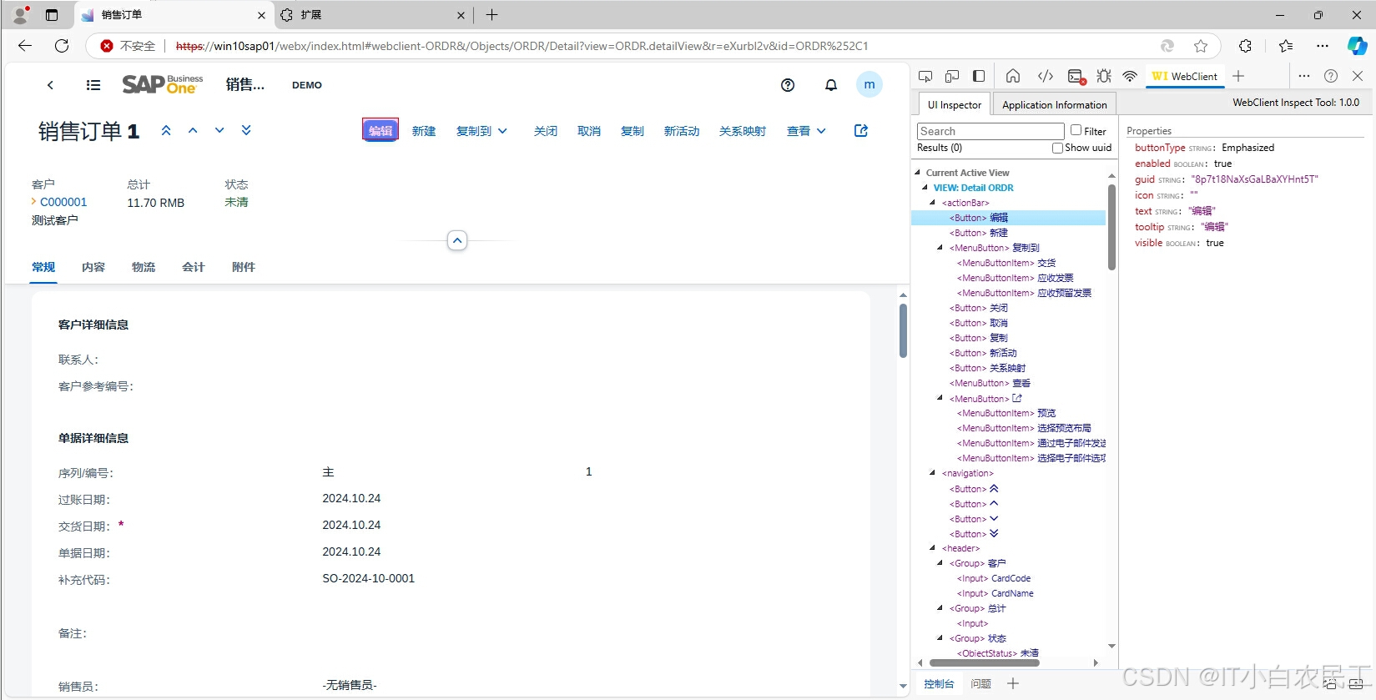Image resolution: width=1376 pixels, height=700 pixels.
Task: Select tree item VIEW: Detail ORDR
Action: pyautogui.click(x=973, y=188)
